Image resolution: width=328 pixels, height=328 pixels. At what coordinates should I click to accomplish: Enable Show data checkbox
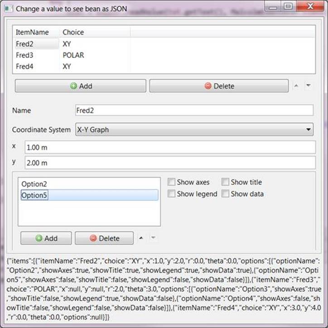[225, 194]
